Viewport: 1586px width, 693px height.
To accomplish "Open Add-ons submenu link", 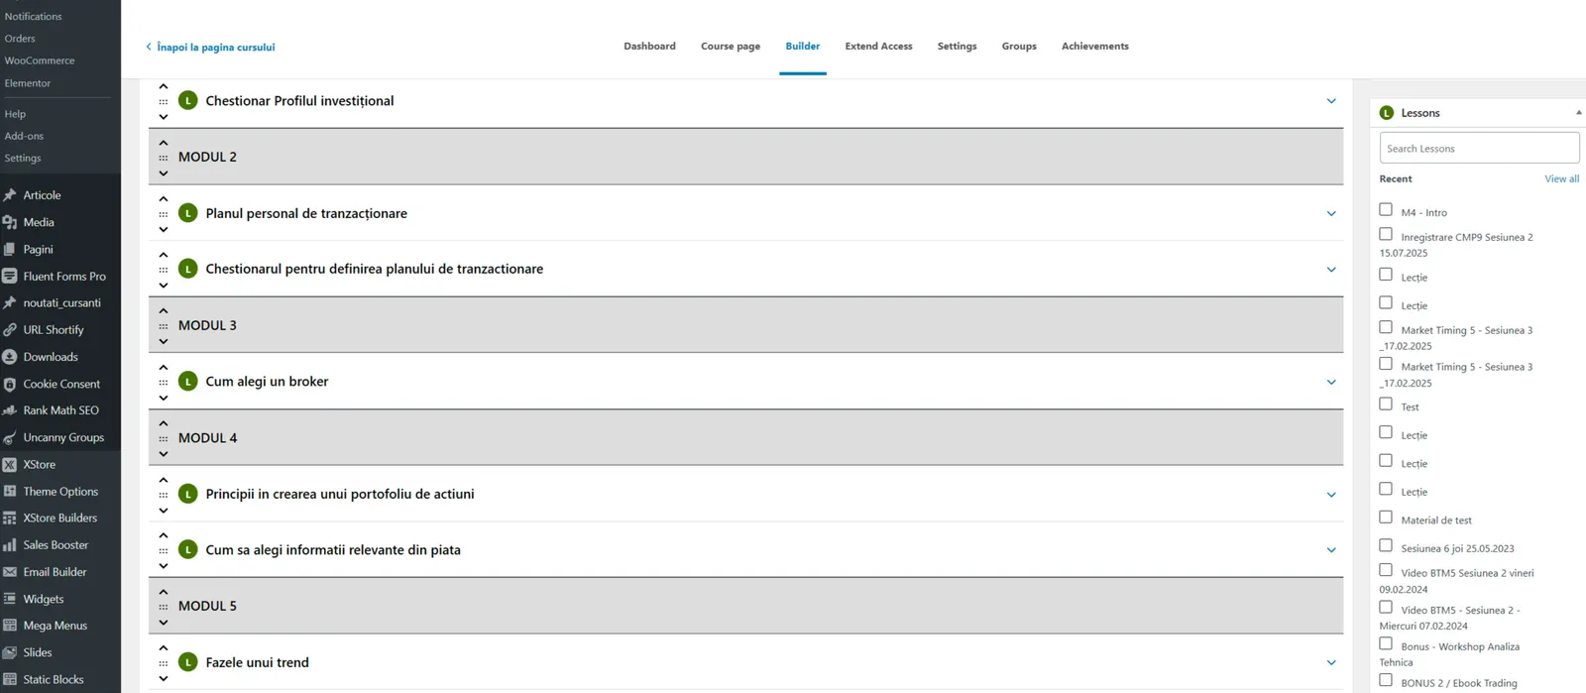I will pos(24,136).
